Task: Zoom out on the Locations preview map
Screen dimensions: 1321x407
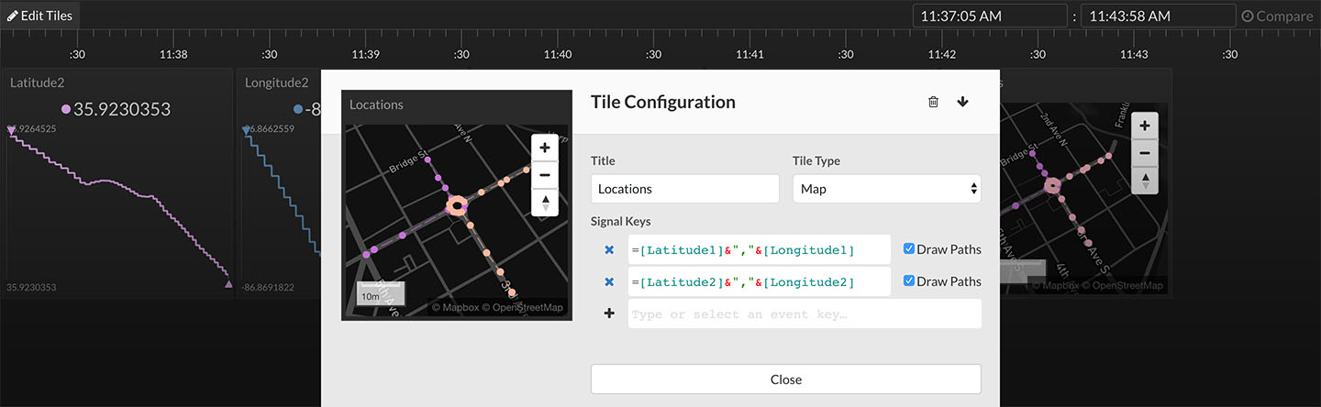Action: tap(545, 174)
